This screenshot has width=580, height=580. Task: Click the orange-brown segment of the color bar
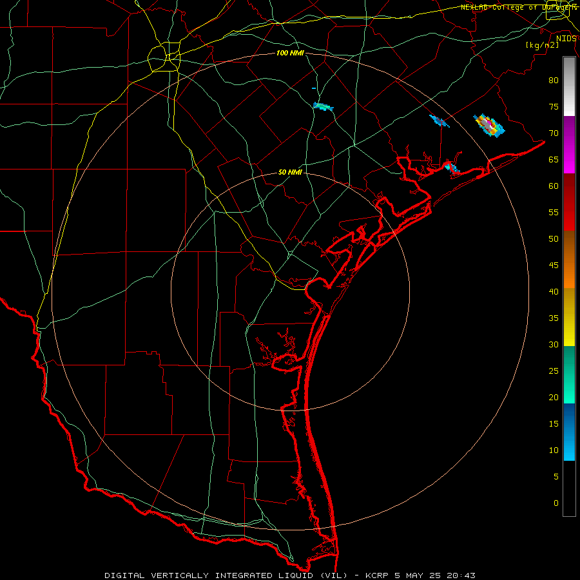569,259
